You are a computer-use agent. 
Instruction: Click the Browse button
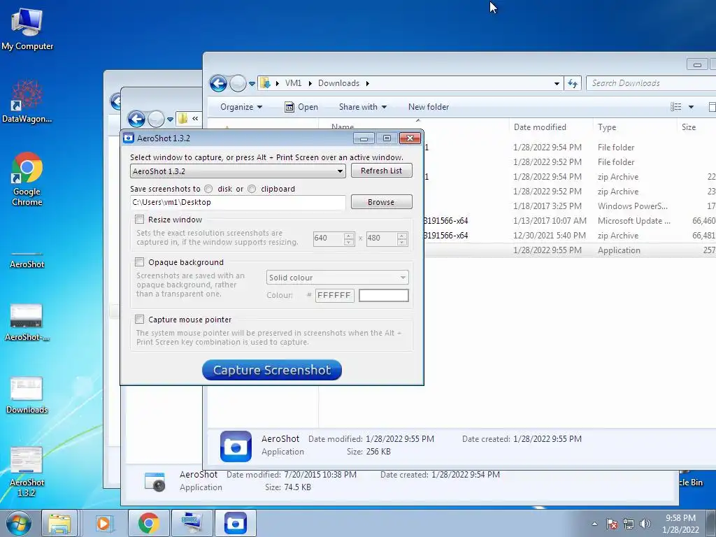[x=381, y=202]
